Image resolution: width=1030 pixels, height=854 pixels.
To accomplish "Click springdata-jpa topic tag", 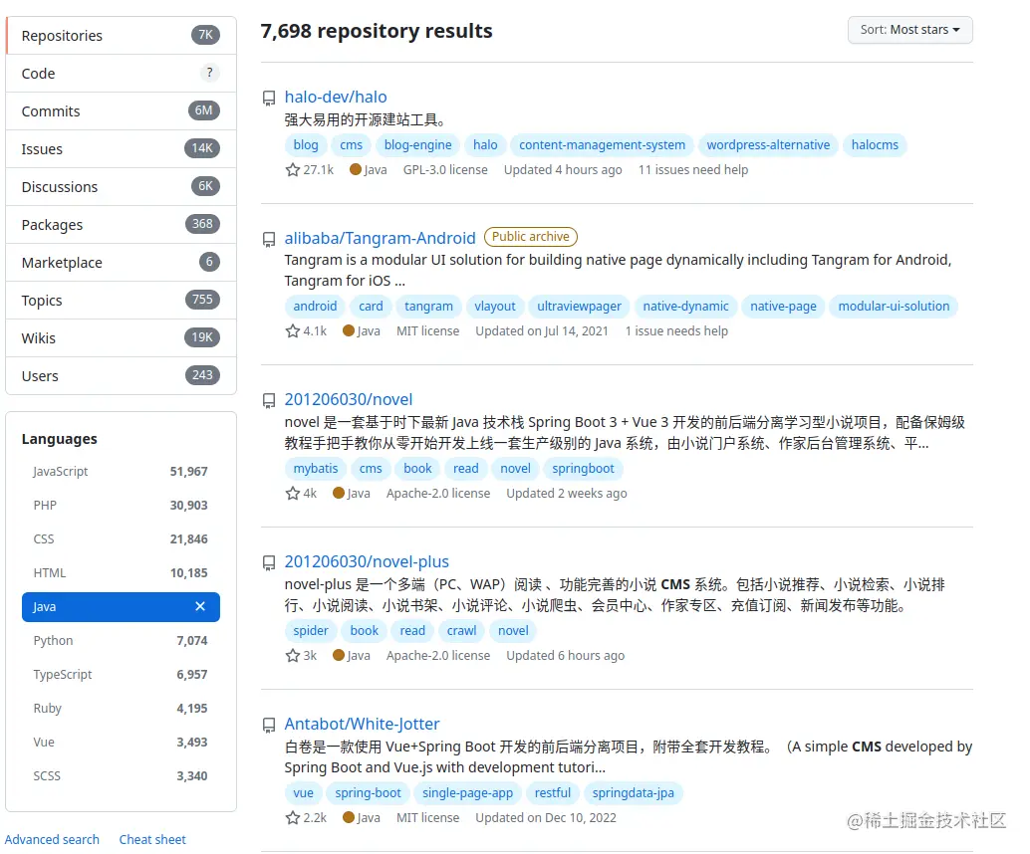I will (x=633, y=793).
